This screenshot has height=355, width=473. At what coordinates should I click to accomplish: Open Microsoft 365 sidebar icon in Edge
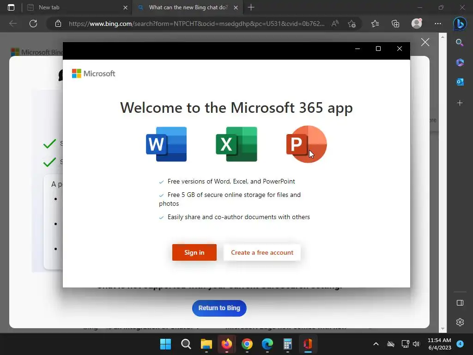tap(460, 62)
